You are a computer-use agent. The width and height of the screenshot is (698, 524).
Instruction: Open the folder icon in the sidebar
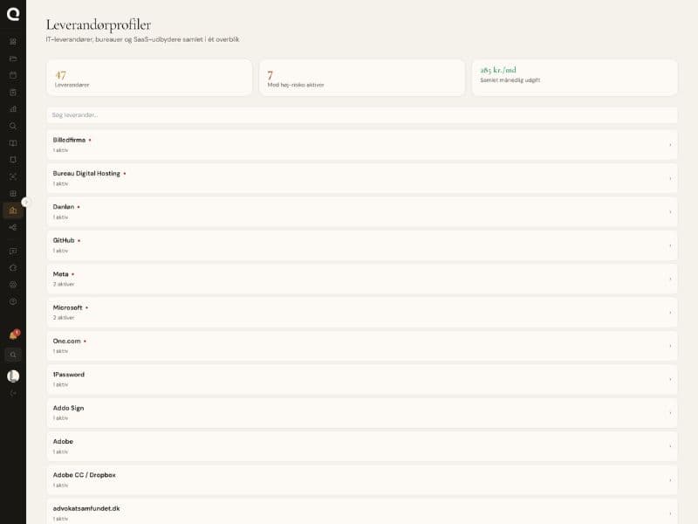click(13, 59)
